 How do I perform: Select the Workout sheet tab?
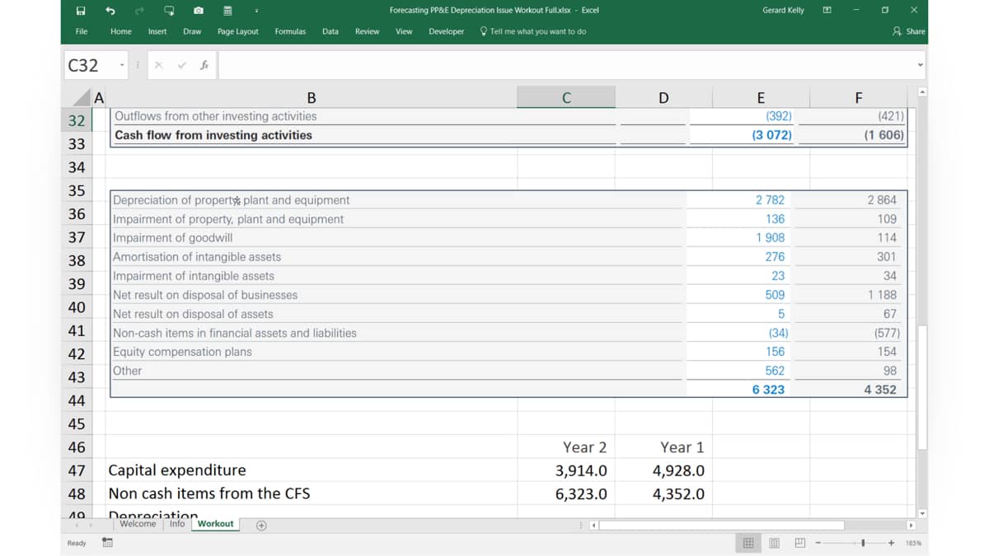[x=215, y=524]
